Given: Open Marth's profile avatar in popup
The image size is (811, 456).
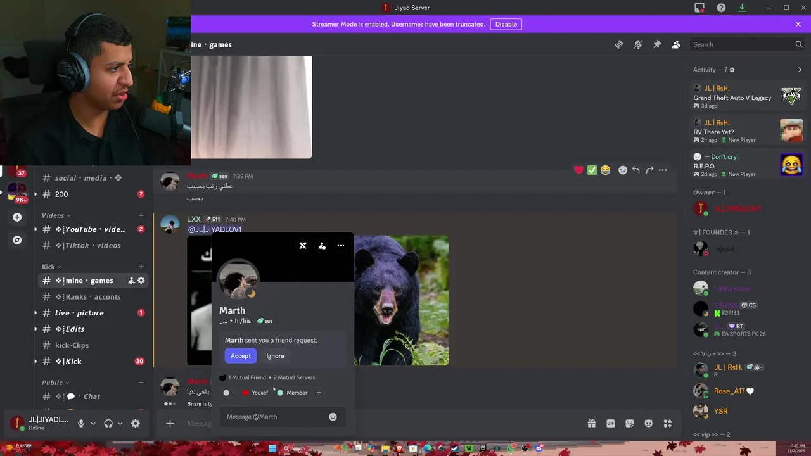Looking at the screenshot, I should 238,279.
